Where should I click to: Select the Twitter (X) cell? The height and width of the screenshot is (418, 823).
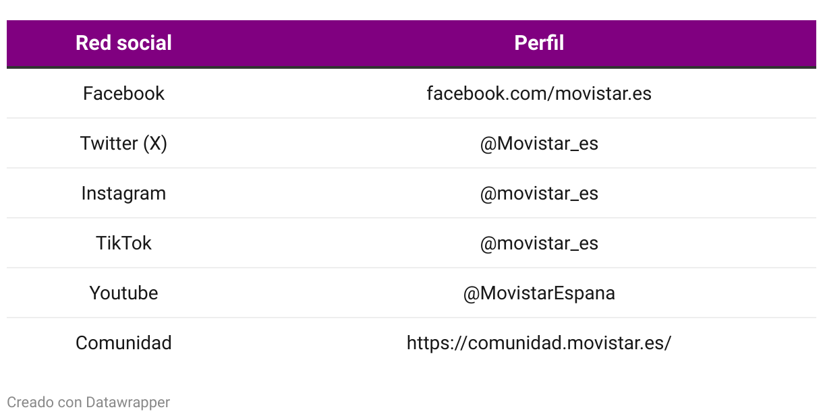click(123, 143)
